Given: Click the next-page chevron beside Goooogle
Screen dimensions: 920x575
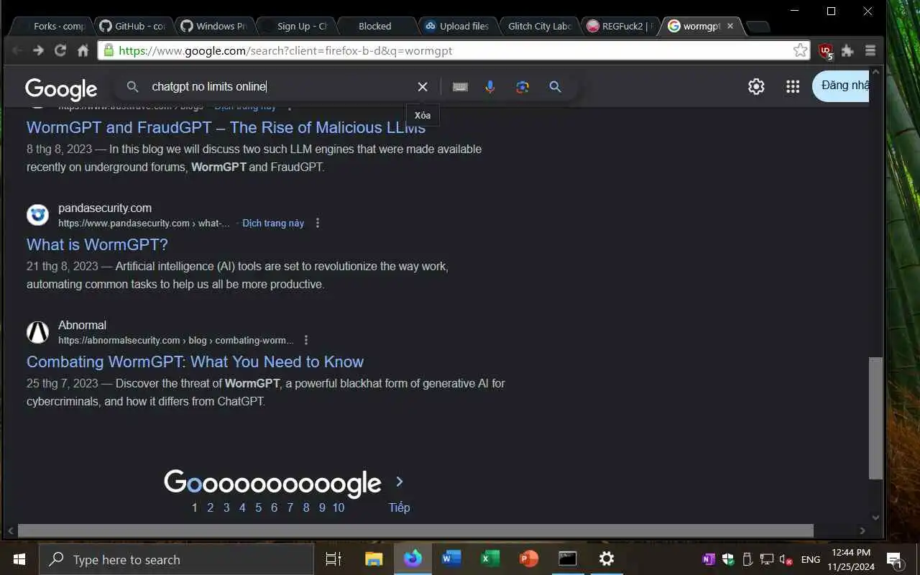Looking at the screenshot, I should click(400, 482).
